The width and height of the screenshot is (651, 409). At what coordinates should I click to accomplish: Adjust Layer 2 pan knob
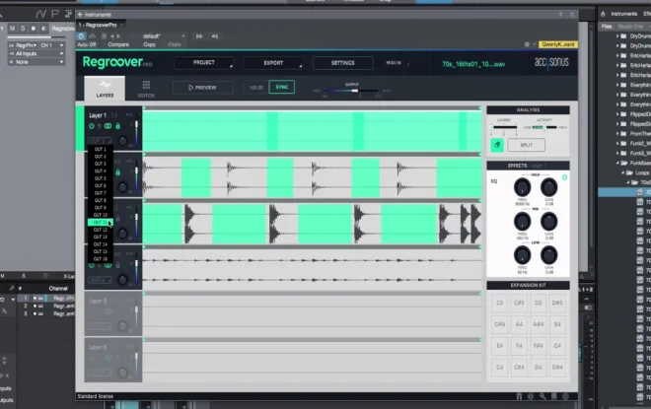tap(122, 187)
